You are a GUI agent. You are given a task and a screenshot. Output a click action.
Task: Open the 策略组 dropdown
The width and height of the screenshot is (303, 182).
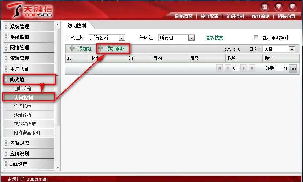tap(176, 38)
